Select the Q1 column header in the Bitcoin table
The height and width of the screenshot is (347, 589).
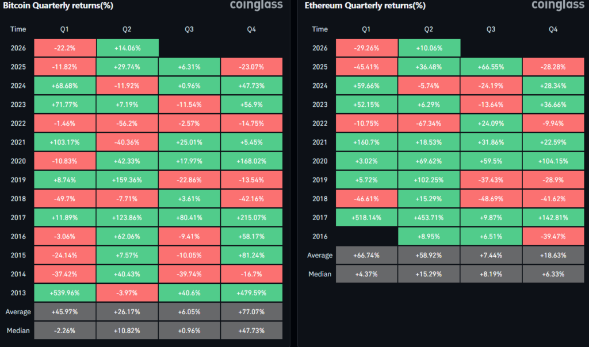[x=65, y=29]
